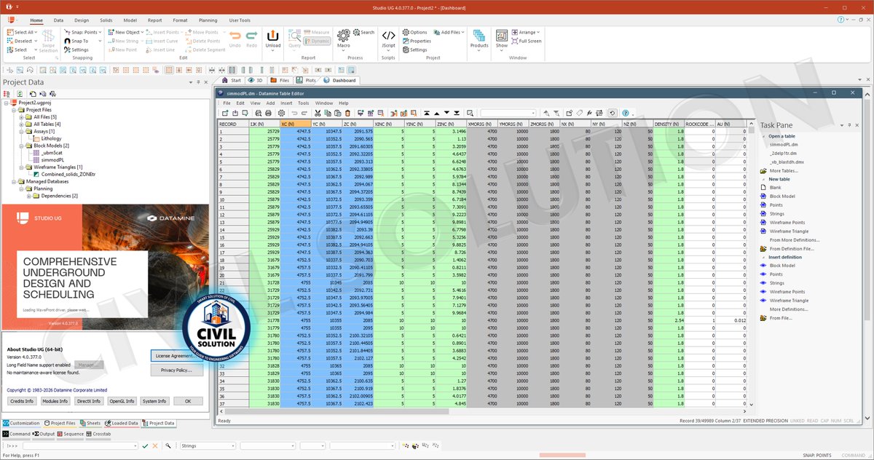874x460 pixels.
Task: Click the cut scissors icon in Table Editor
Action: point(318,113)
